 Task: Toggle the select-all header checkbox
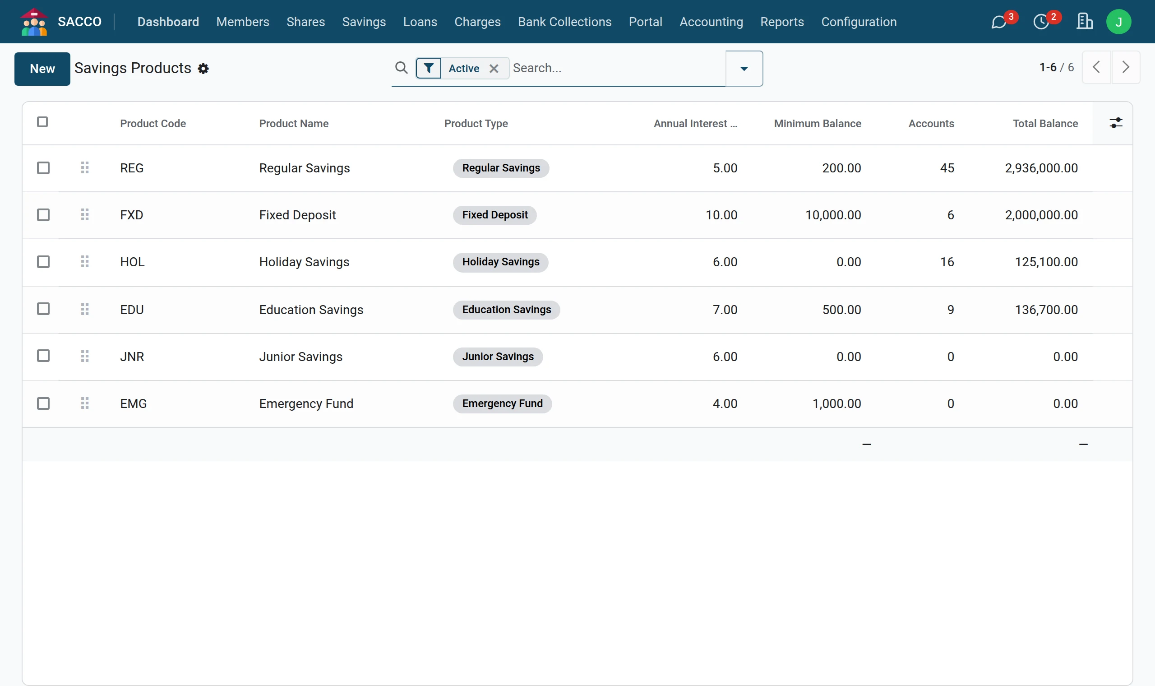42,122
